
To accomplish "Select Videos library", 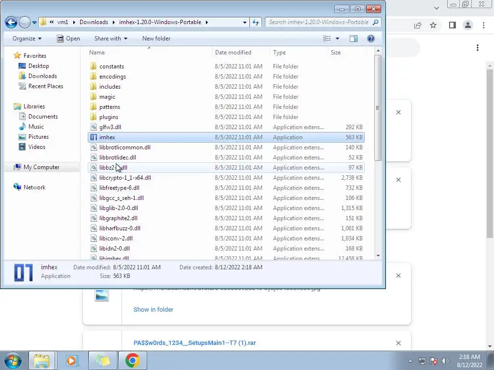I will pyautogui.click(x=37, y=146).
